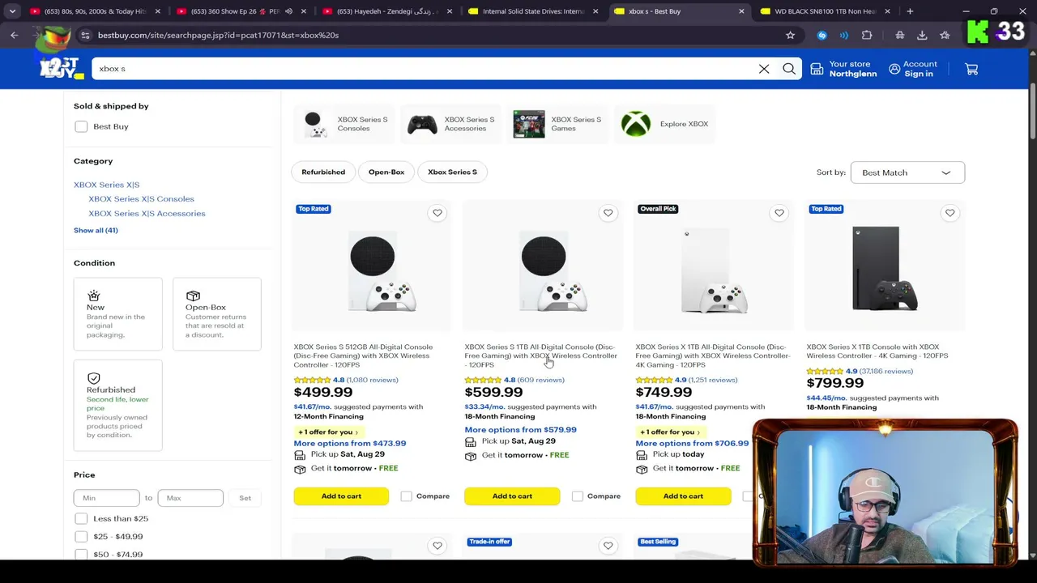
Task: Open the XBOX Series X|S category link
Action: [106, 185]
